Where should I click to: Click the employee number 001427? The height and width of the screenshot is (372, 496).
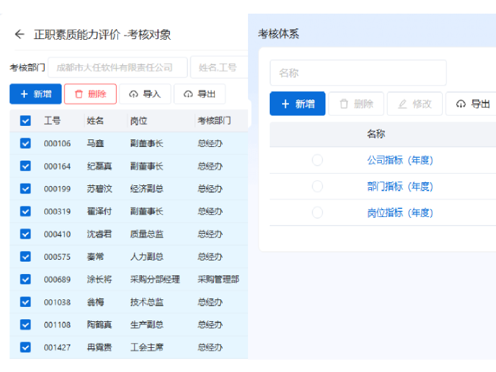pyautogui.click(x=57, y=347)
